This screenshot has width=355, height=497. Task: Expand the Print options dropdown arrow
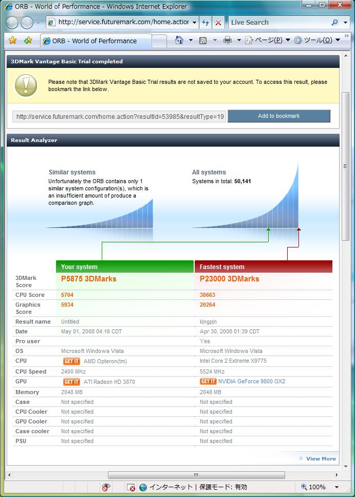click(x=239, y=40)
